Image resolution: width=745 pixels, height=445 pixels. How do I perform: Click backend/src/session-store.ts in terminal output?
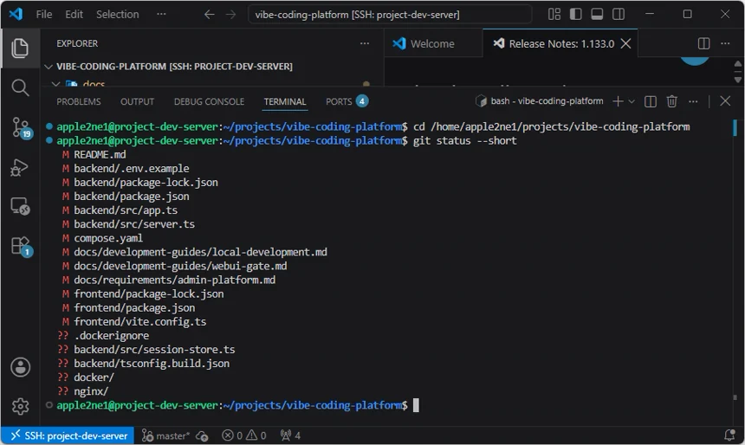154,350
